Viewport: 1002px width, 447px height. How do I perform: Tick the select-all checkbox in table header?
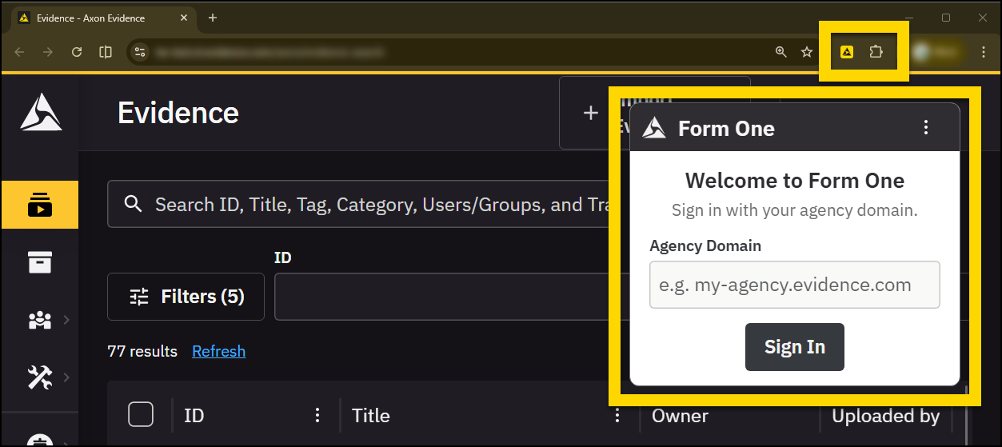tap(141, 414)
